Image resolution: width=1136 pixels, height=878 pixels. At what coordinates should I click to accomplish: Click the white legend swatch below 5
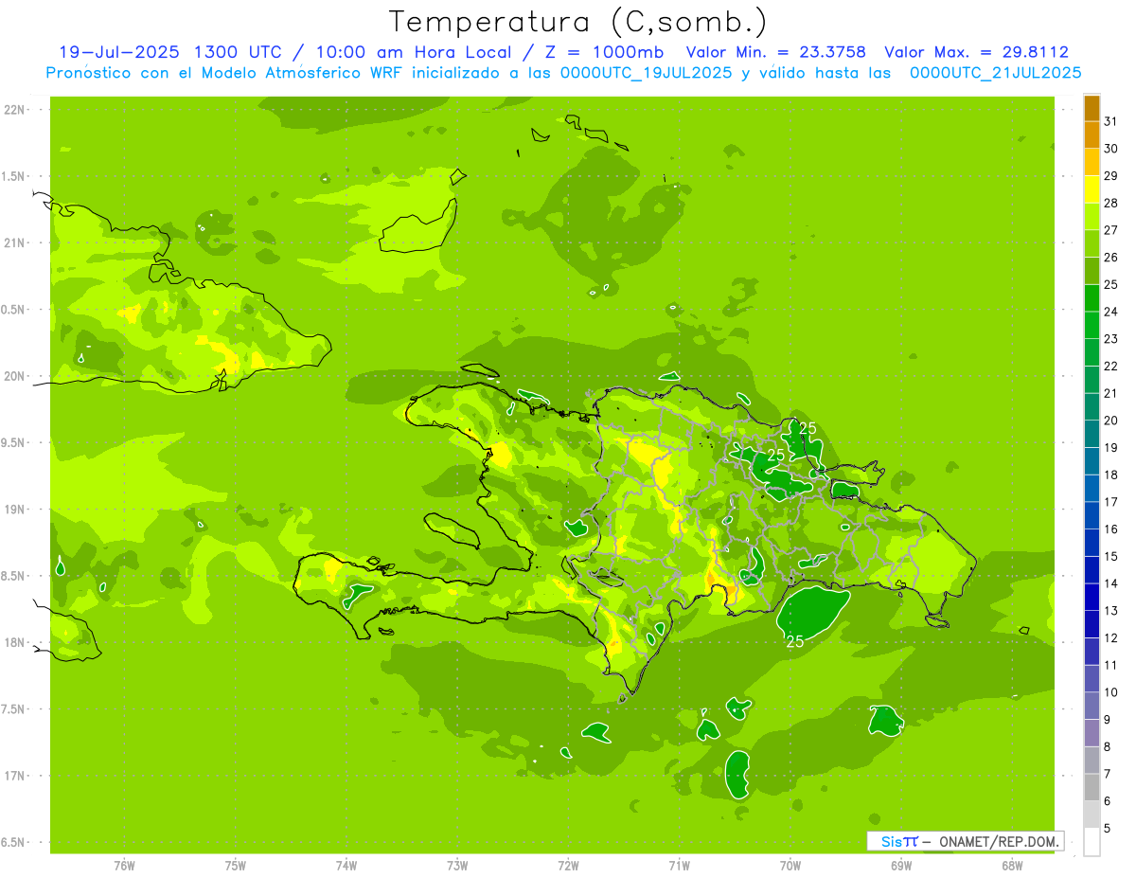pos(1092,842)
